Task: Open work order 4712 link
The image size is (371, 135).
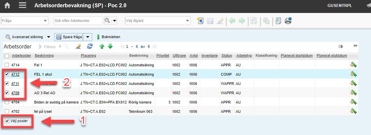Action: [15, 74]
